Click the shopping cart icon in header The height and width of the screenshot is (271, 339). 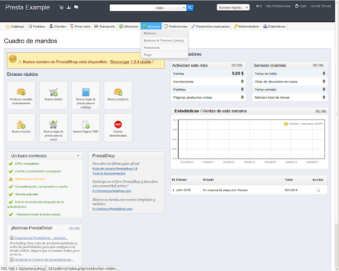61,7
